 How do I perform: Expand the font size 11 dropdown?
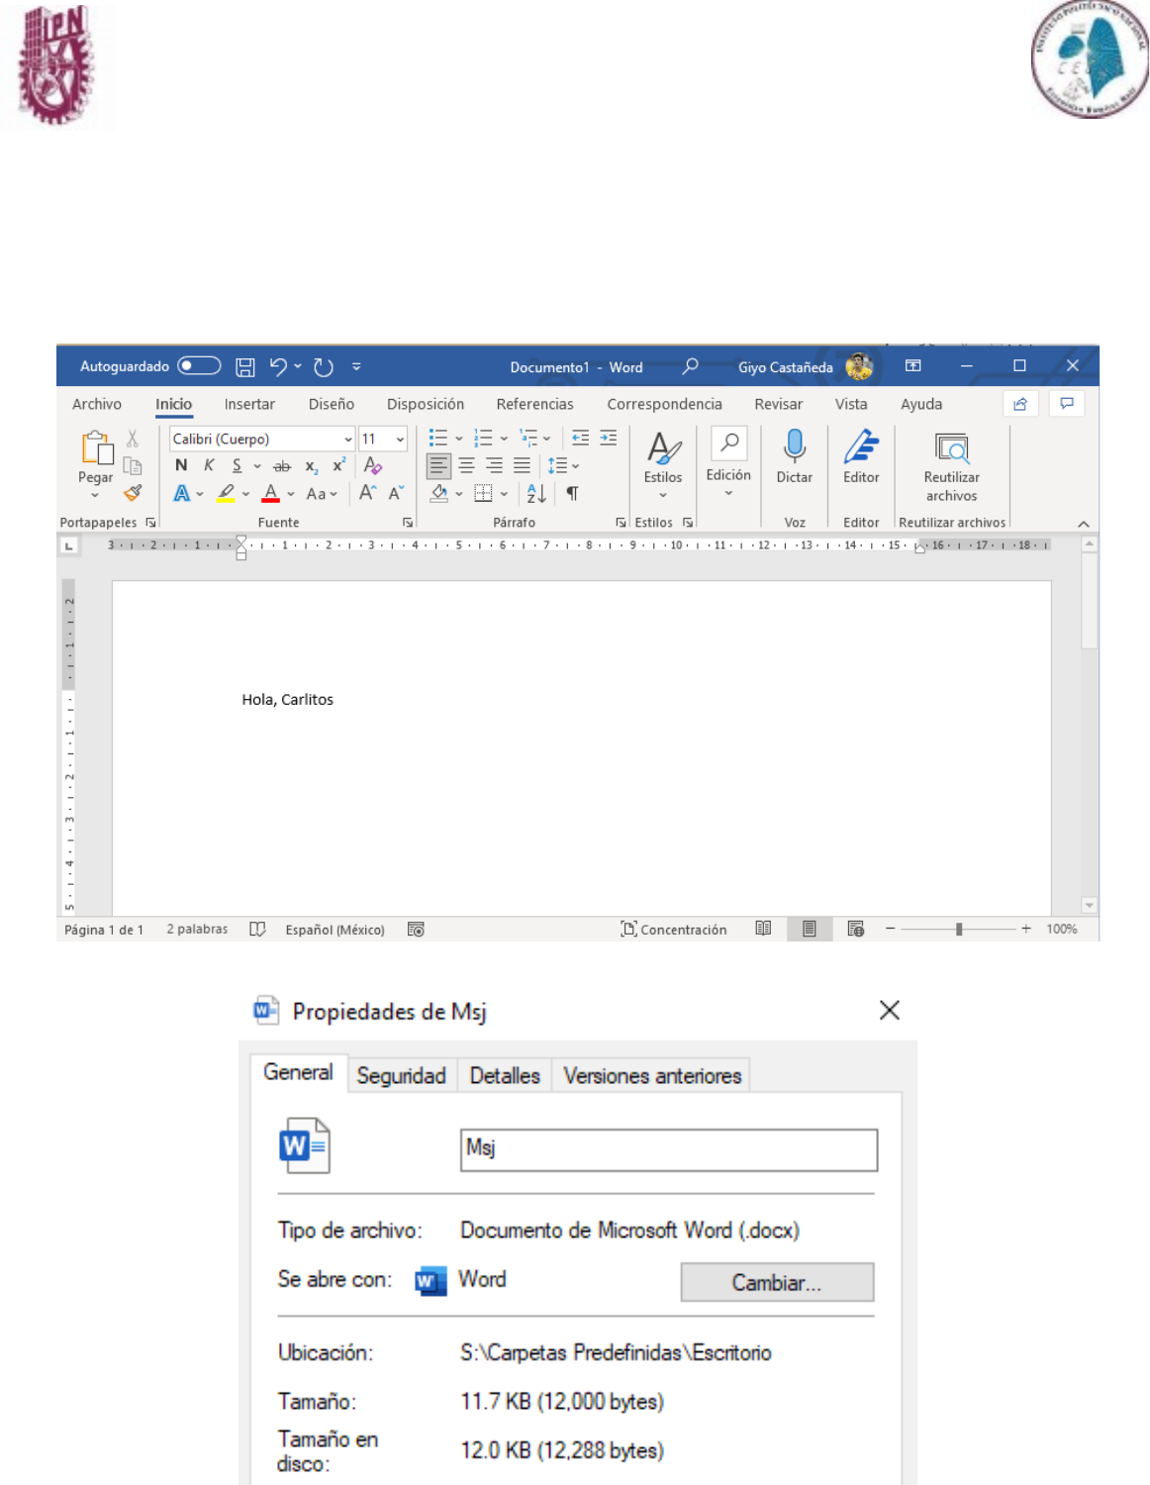[400, 440]
